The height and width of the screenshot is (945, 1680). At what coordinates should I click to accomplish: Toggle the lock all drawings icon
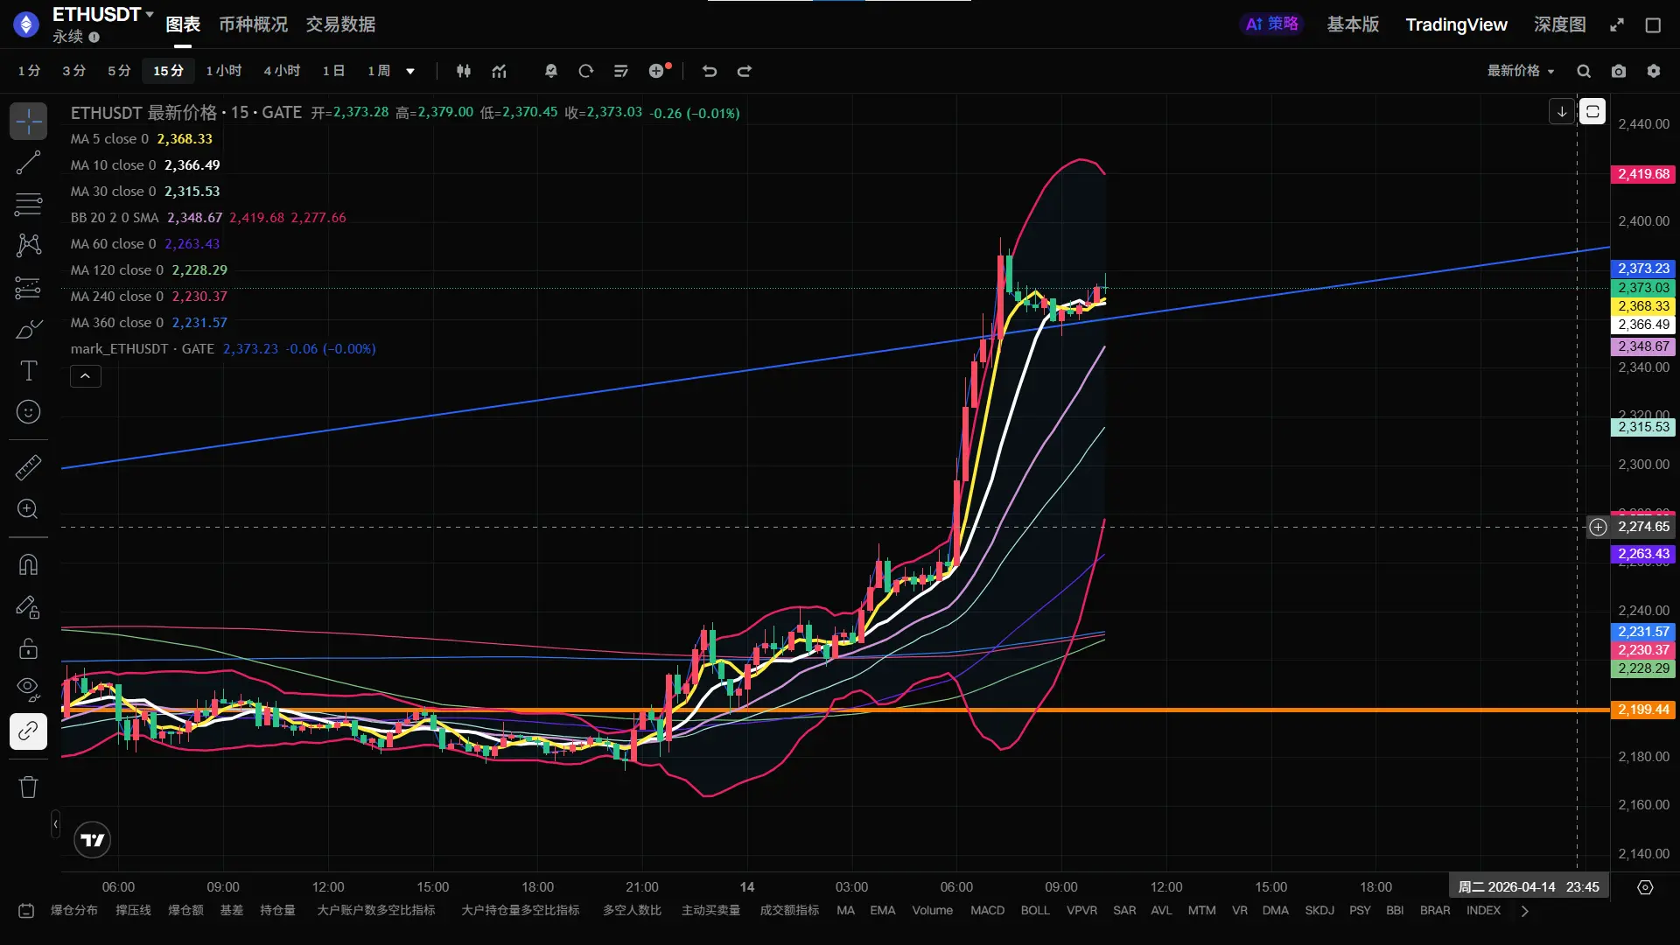(x=28, y=648)
